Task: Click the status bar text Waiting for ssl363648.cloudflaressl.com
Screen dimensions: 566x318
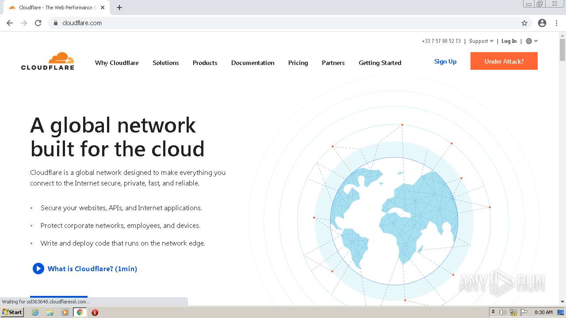Action: (46, 302)
